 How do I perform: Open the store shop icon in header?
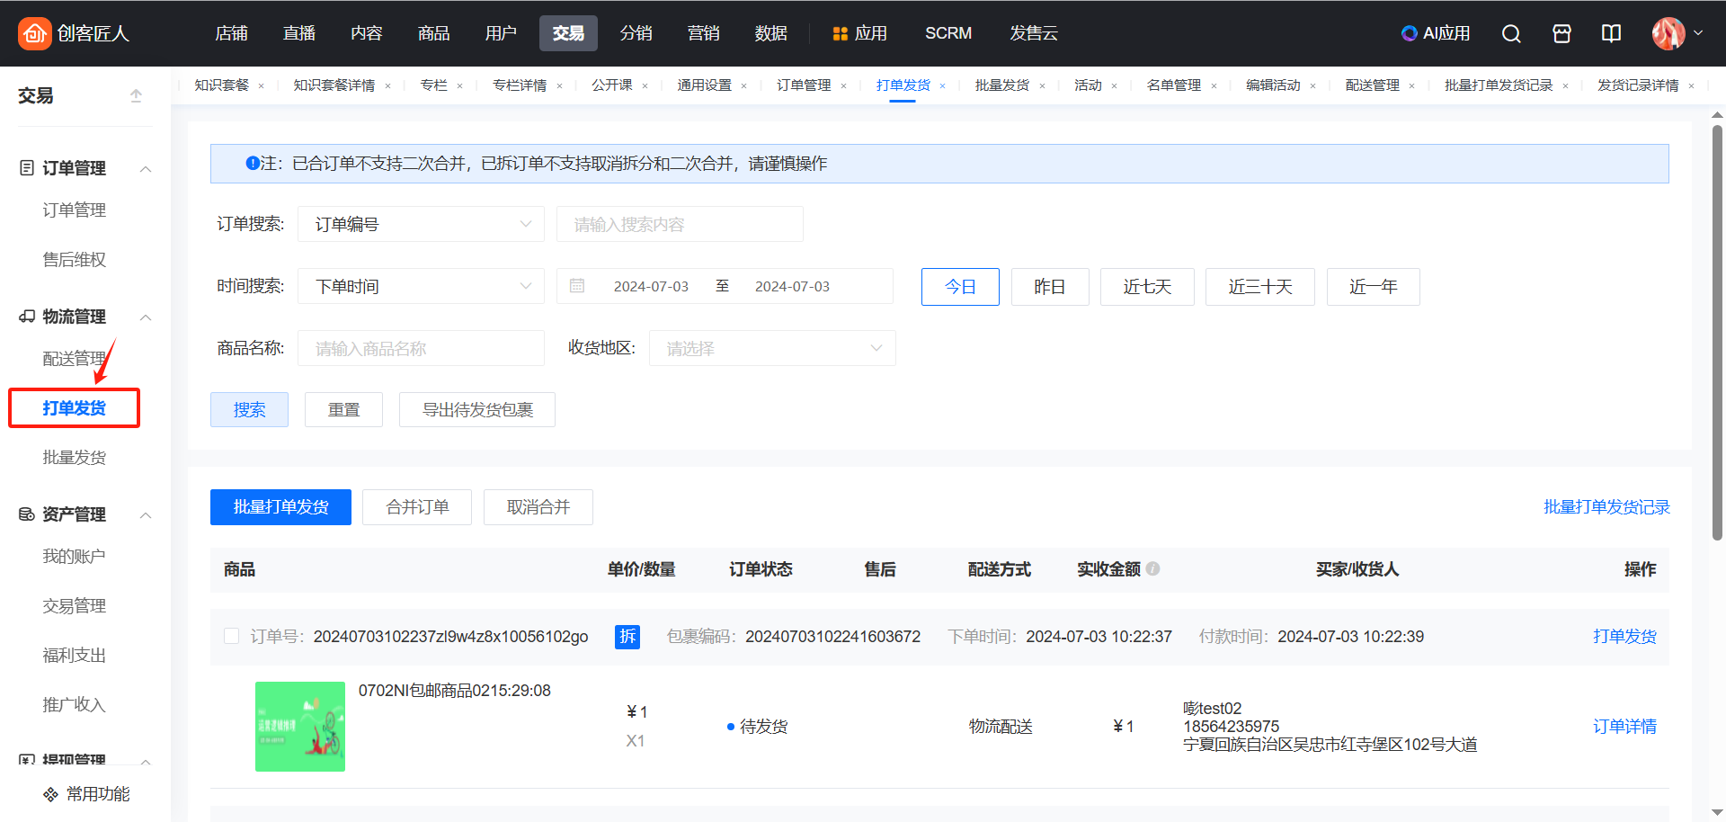tap(1561, 33)
